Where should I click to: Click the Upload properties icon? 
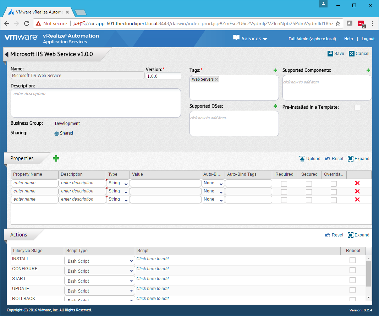[x=302, y=159]
